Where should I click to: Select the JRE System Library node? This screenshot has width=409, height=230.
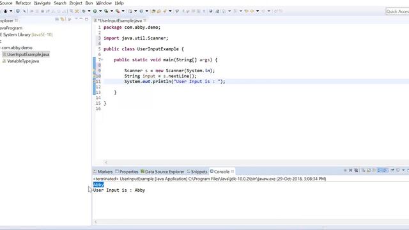(26, 34)
